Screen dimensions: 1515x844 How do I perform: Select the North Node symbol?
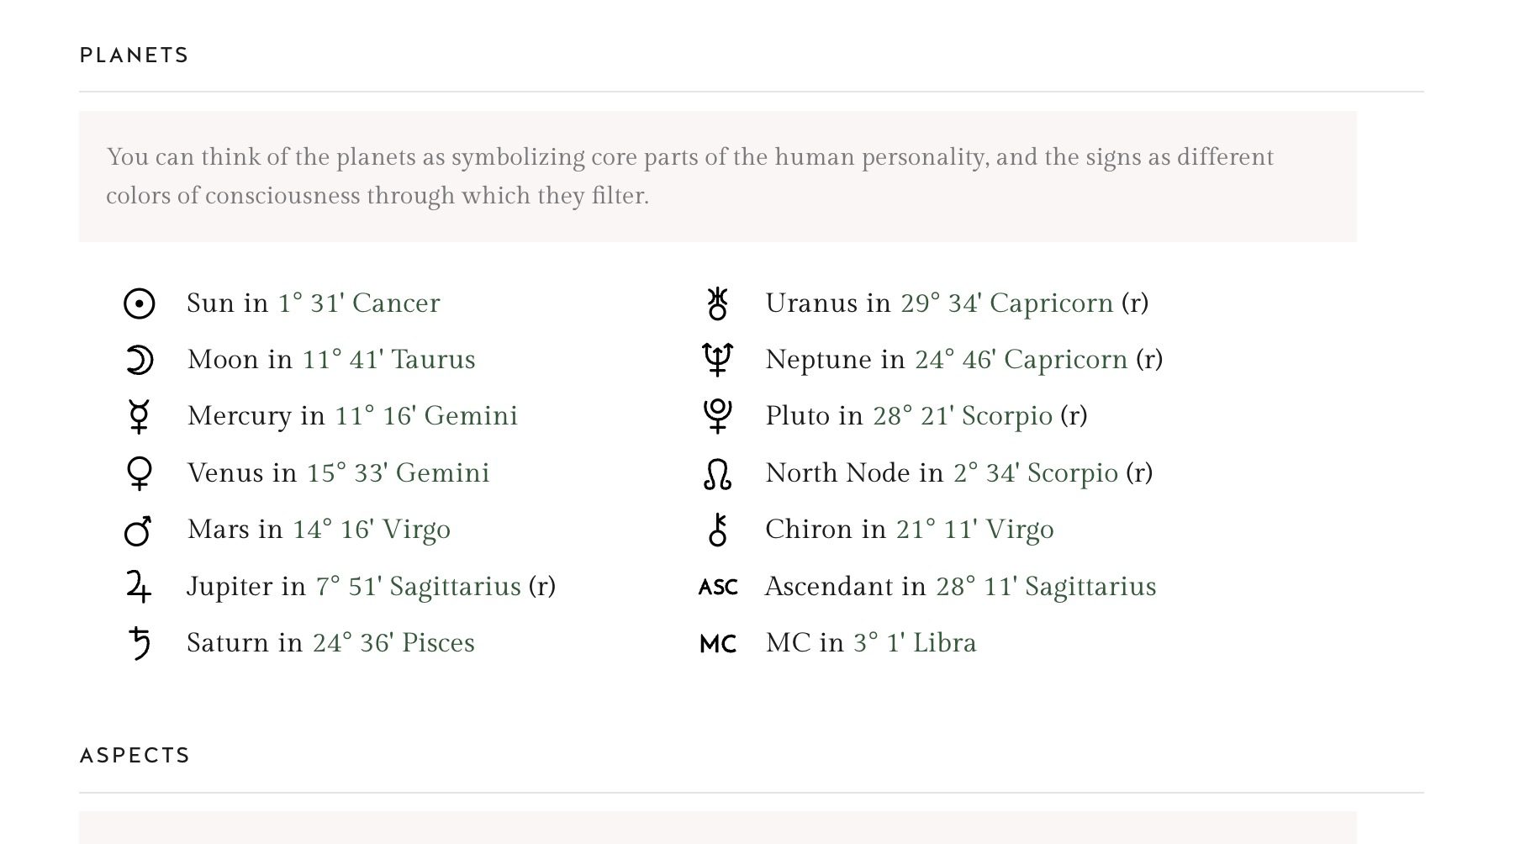717,473
